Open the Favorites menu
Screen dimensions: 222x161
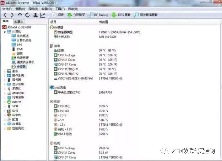[47, 9]
